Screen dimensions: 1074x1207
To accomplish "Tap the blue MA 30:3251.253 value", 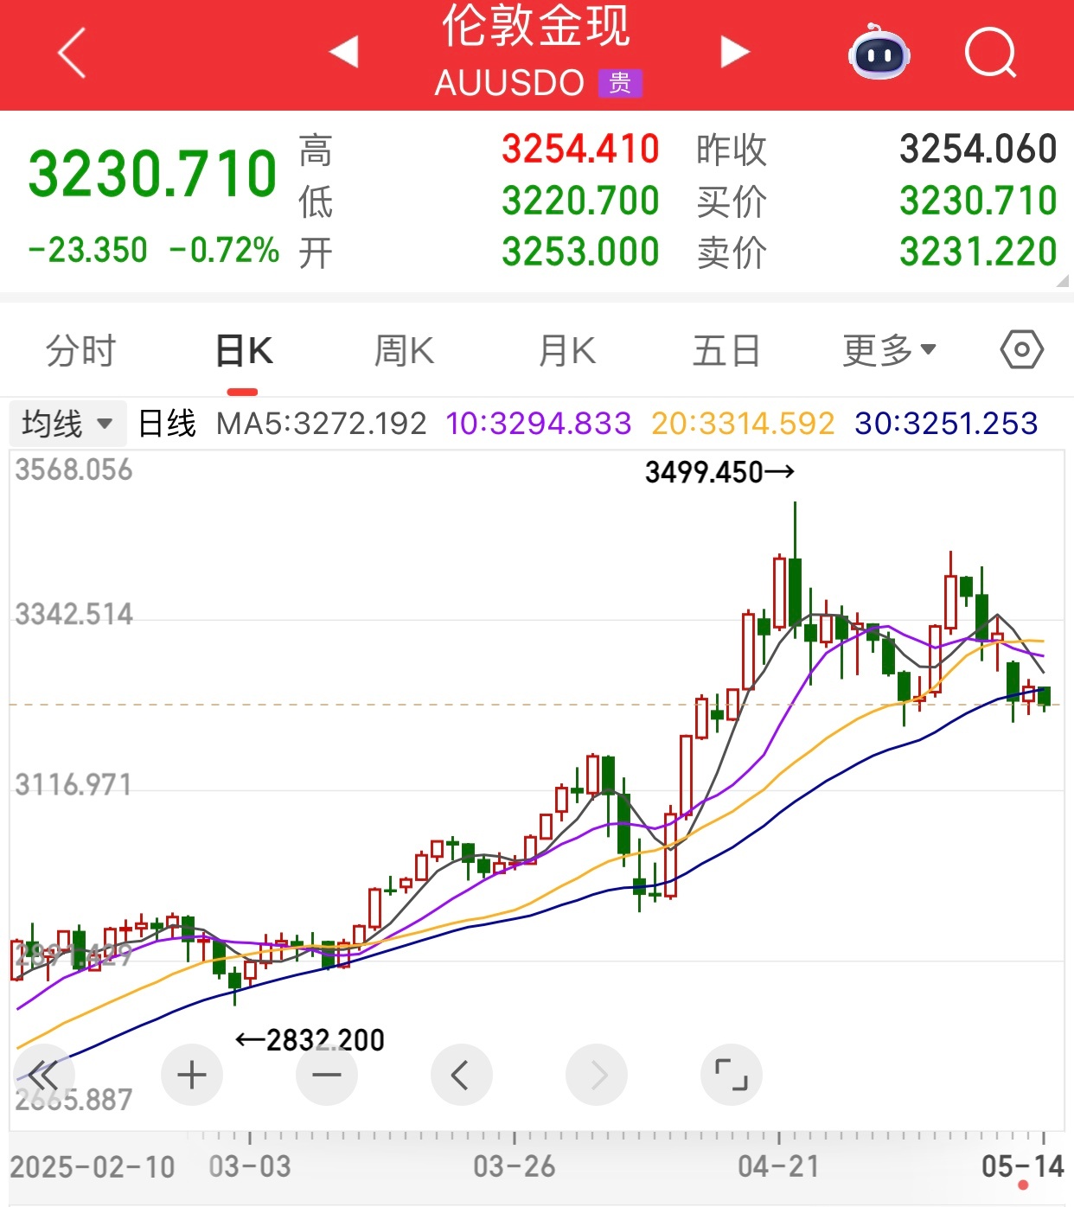I will point(946,424).
